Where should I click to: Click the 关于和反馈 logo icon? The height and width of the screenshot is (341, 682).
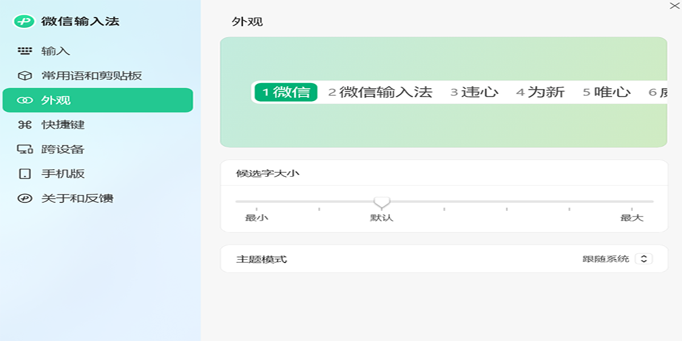(x=23, y=199)
